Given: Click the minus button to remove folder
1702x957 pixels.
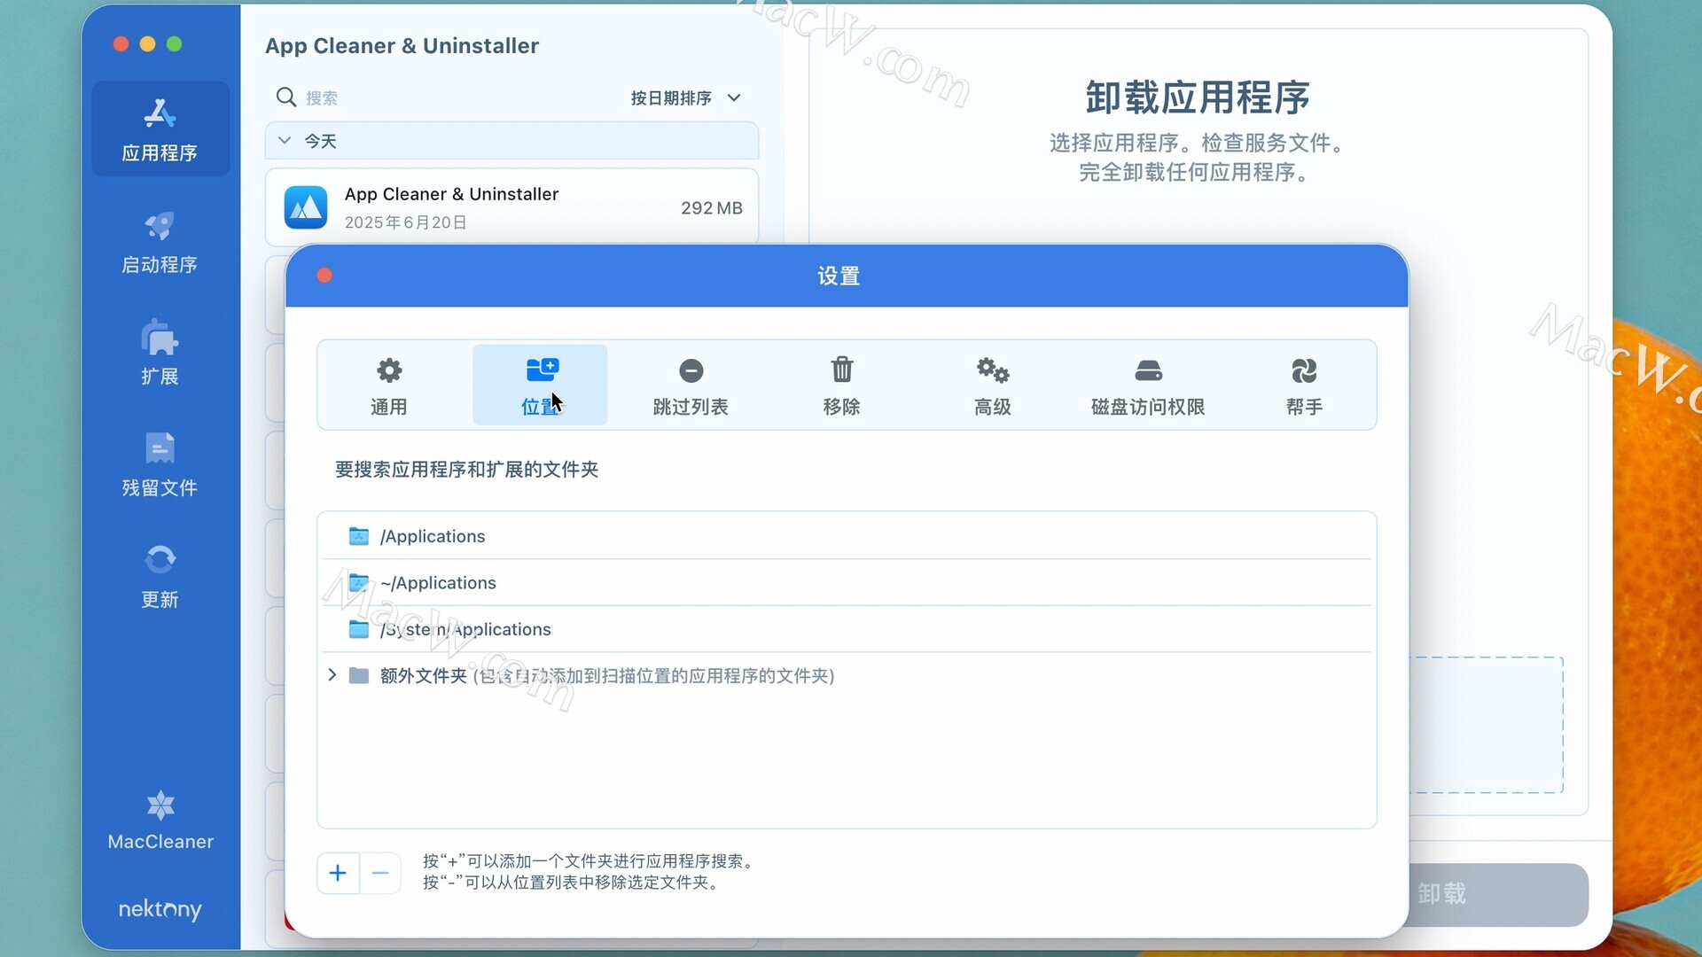Looking at the screenshot, I should (x=380, y=874).
